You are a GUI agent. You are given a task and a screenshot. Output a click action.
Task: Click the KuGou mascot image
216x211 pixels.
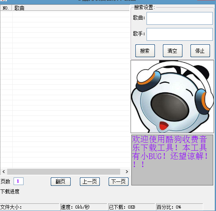[x=172, y=96]
